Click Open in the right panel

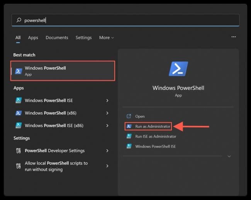coord(139,116)
